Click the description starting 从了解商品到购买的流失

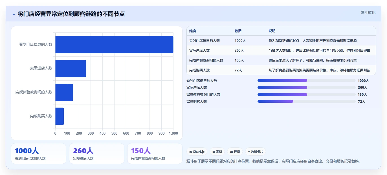click(319, 70)
